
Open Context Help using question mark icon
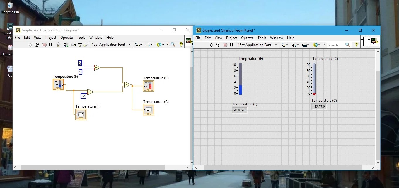click(181, 45)
